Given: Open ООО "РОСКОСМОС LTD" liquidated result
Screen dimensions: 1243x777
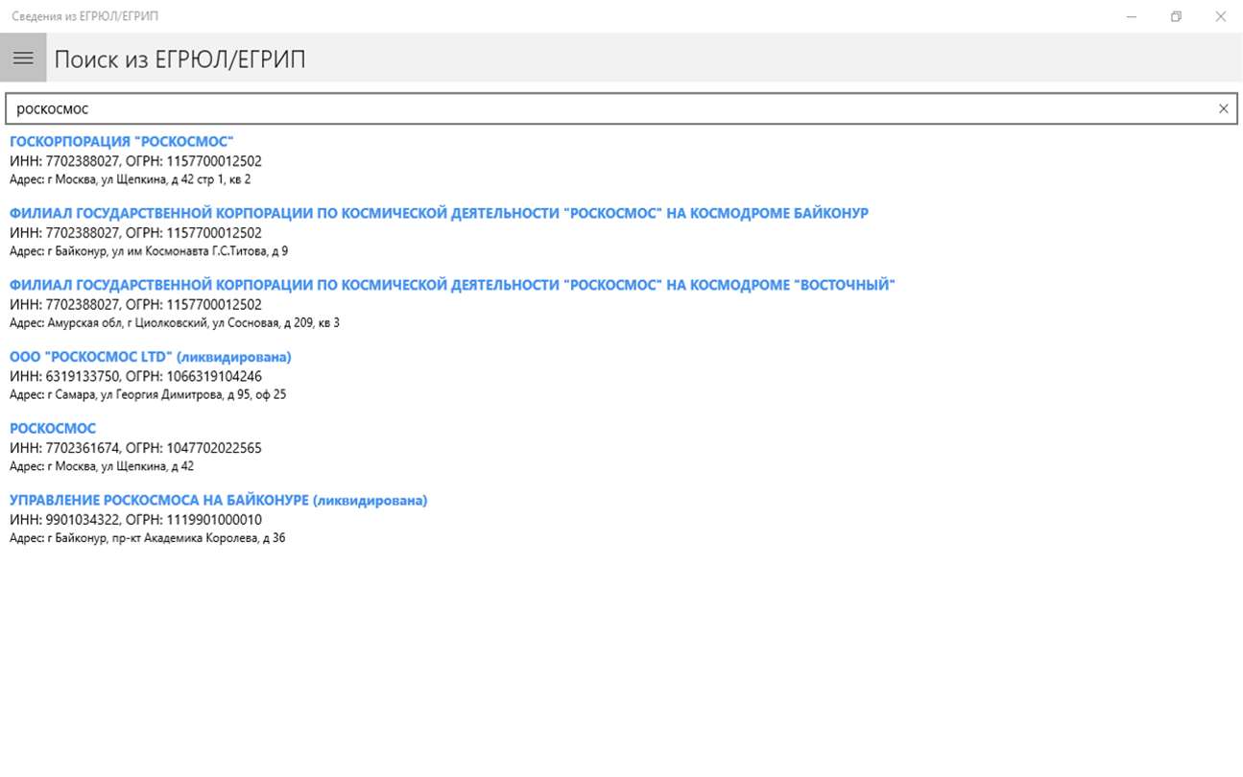Looking at the screenshot, I should pos(151,357).
